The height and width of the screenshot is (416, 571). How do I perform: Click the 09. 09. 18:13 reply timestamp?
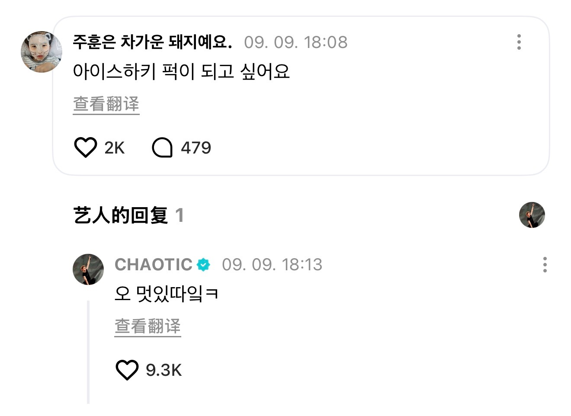(272, 264)
